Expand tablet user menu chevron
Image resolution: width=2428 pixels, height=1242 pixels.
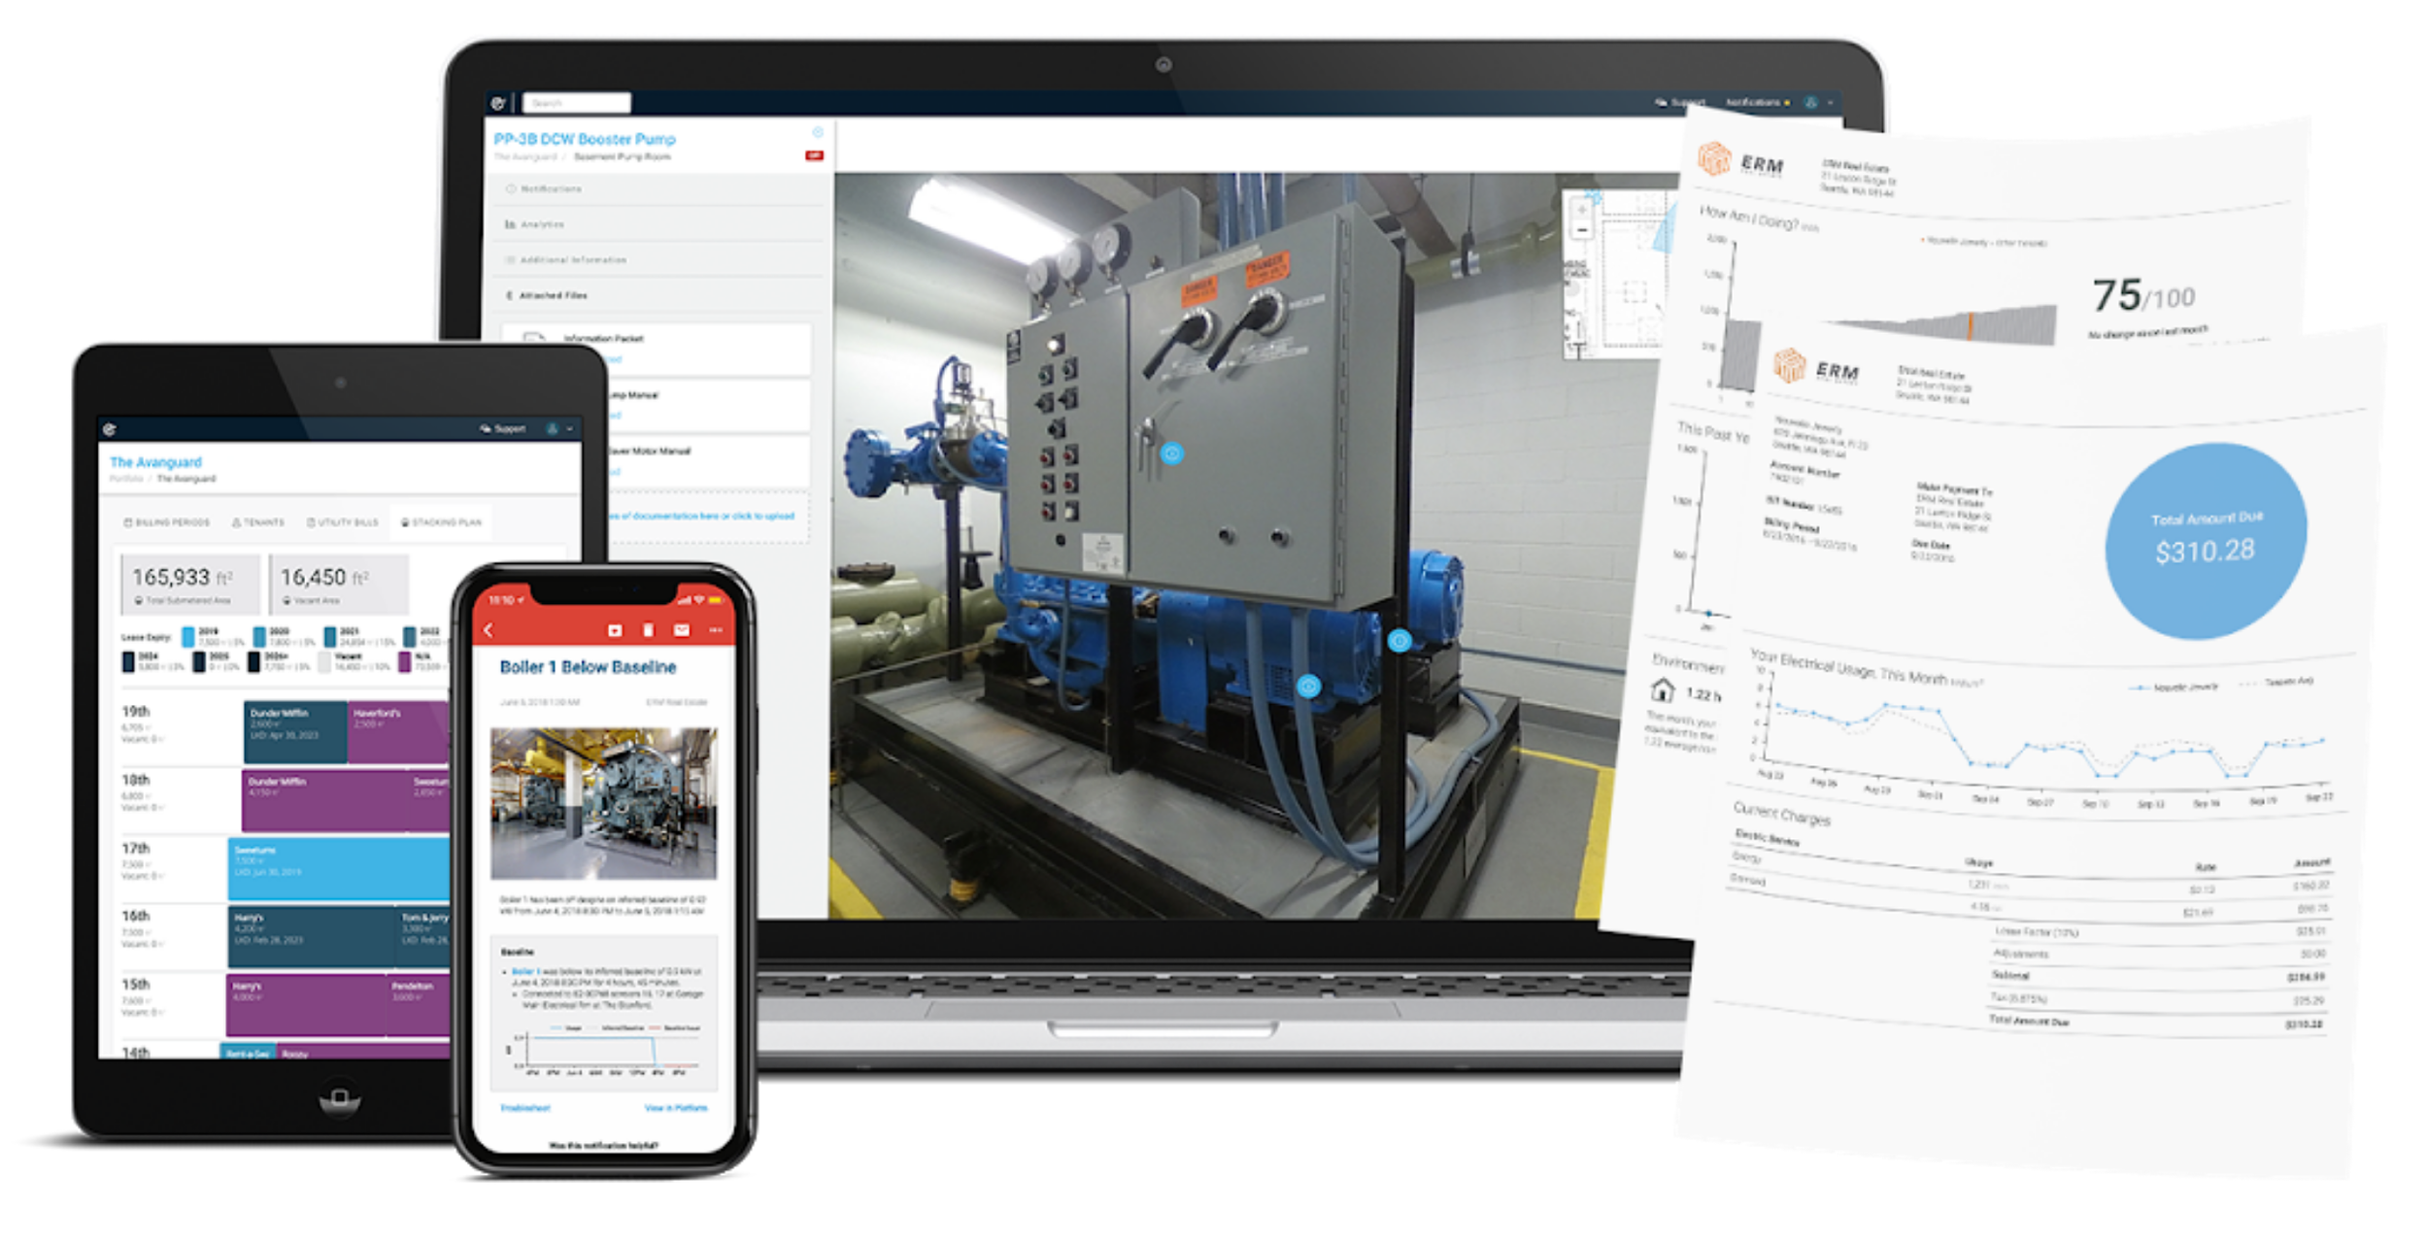[570, 428]
